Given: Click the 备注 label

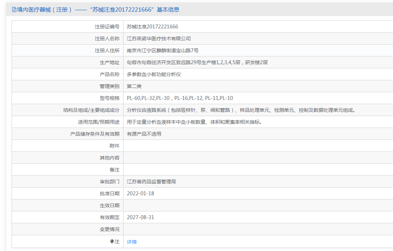Looking at the screenshot, I should tap(114, 170).
